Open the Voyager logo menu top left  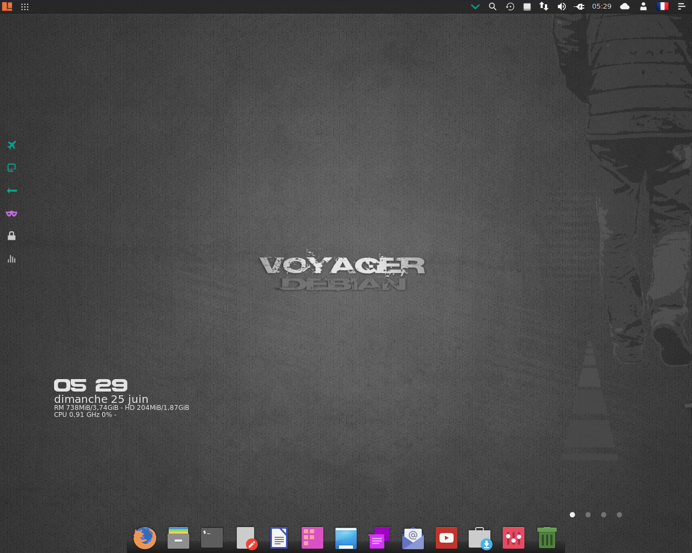click(7, 6)
